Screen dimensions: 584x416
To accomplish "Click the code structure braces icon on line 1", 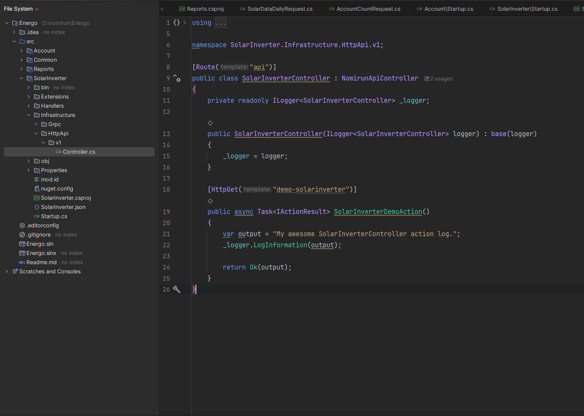I will point(176,23).
